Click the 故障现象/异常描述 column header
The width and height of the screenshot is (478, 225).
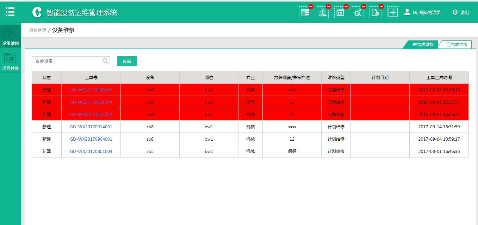point(292,77)
